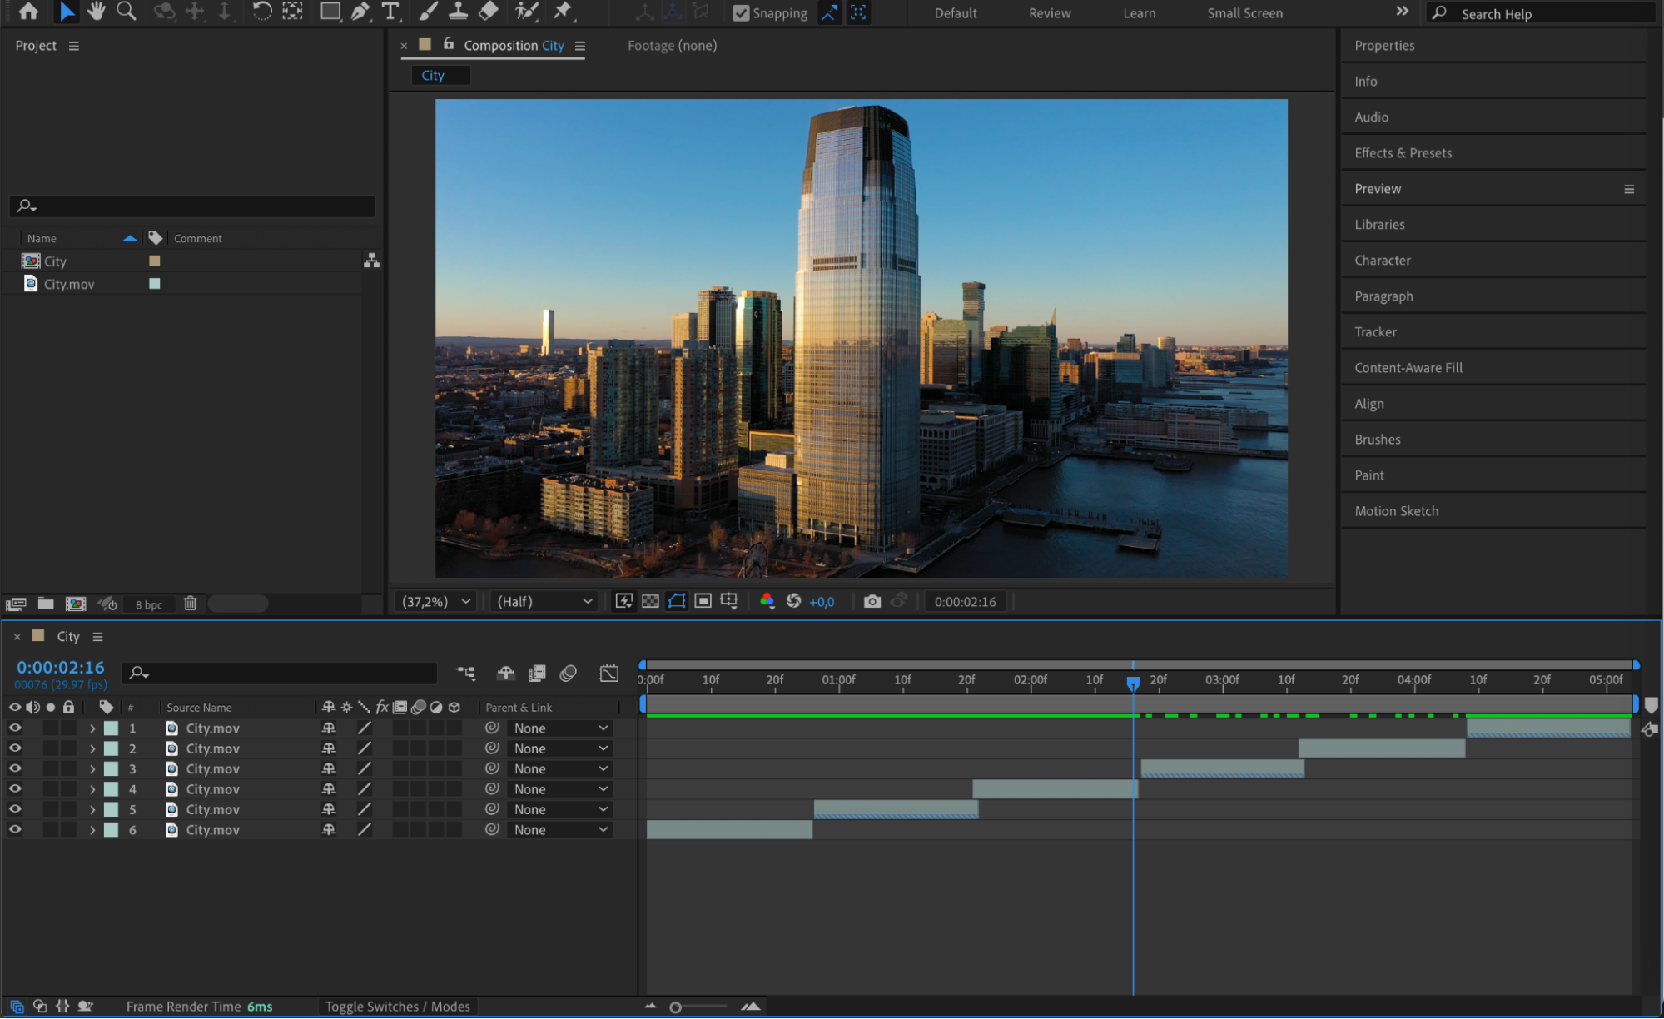Screen dimensions: 1664x1019
Task: Pick the Hand tool
Action: click(97, 12)
